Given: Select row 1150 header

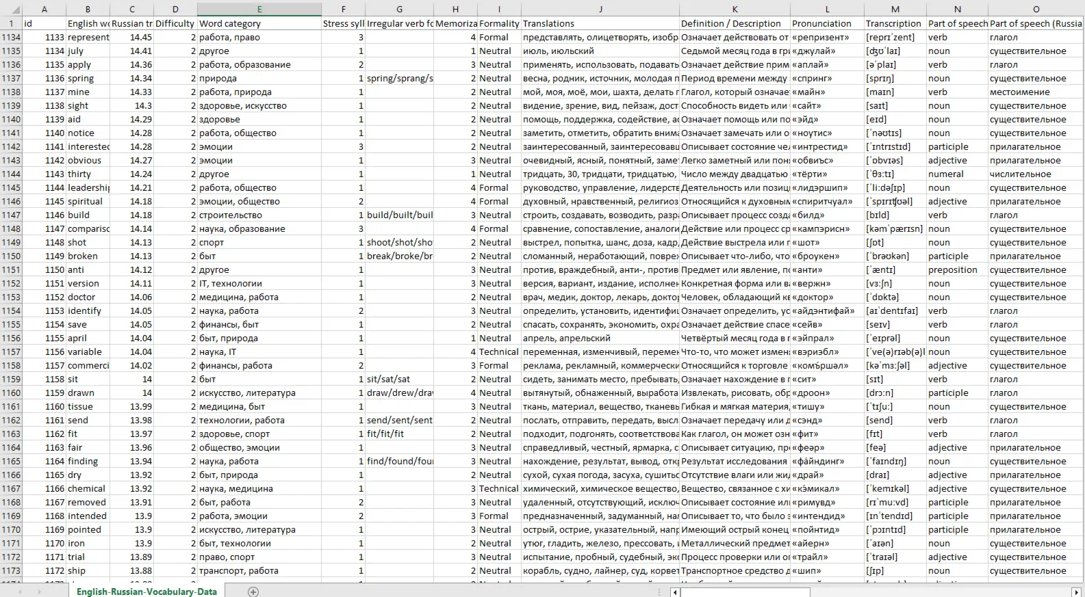Looking at the screenshot, I should (x=11, y=256).
